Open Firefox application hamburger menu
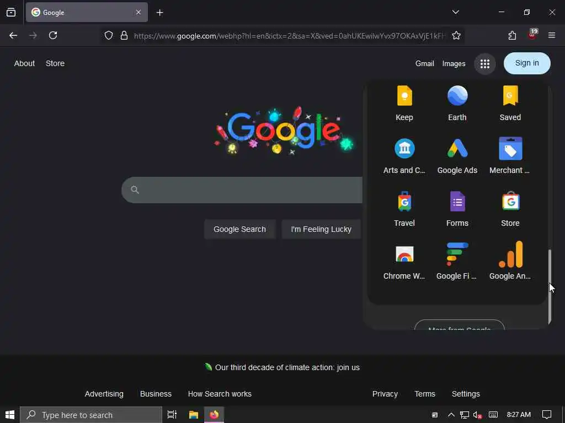Image resolution: width=565 pixels, height=423 pixels. tap(552, 35)
